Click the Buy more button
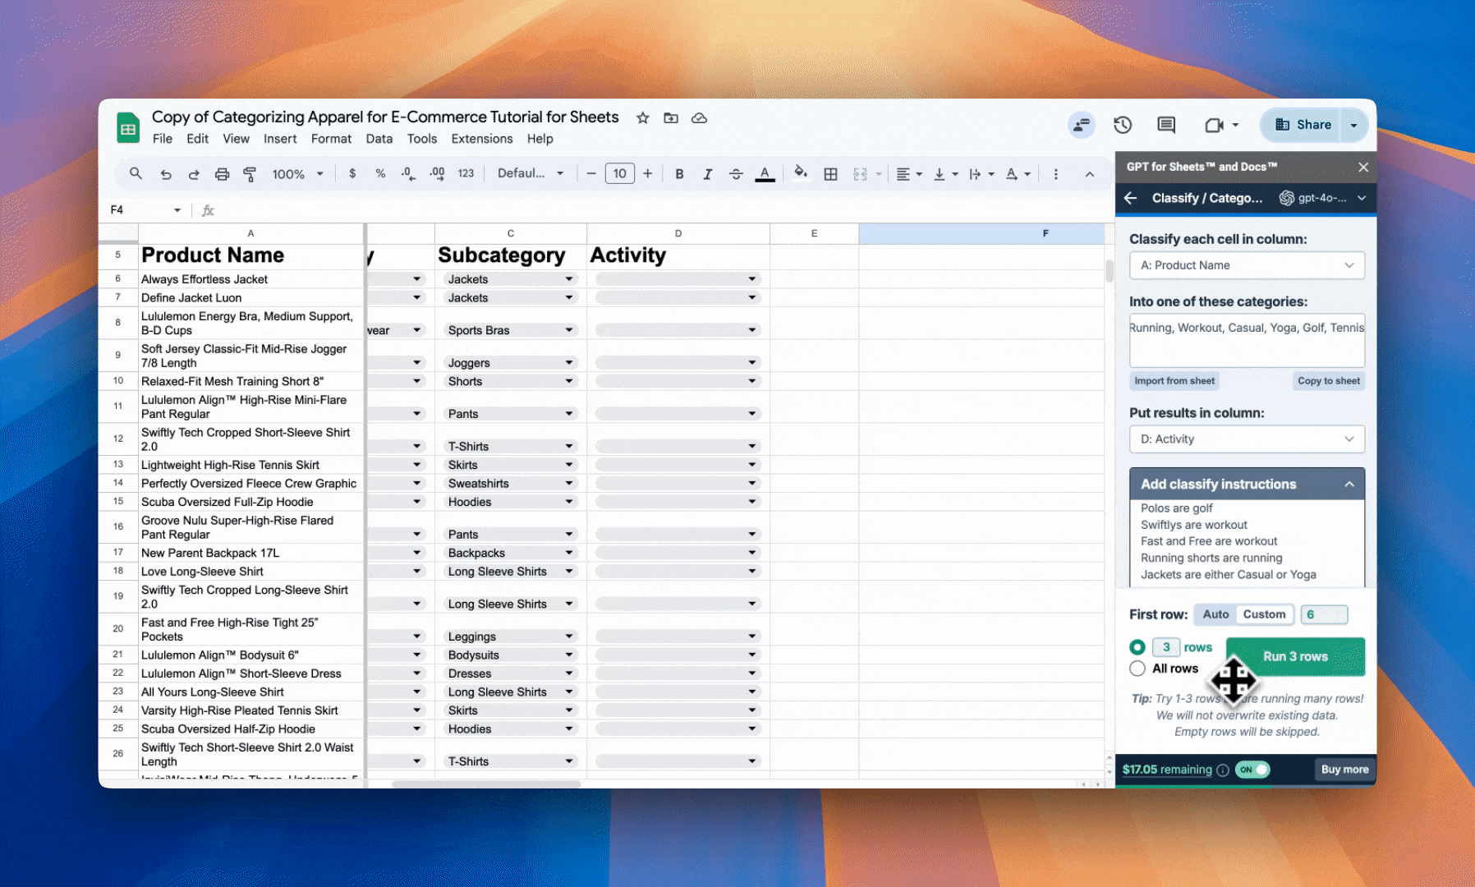 point(1344,770)
